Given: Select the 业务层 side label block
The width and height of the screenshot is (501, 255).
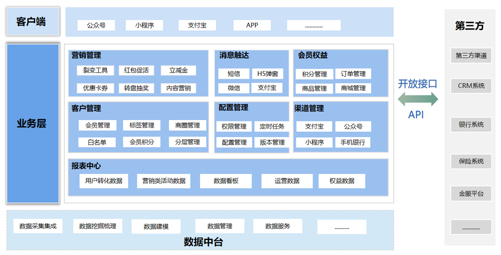Looking at the screenshot, I should (x=33, y=123).
